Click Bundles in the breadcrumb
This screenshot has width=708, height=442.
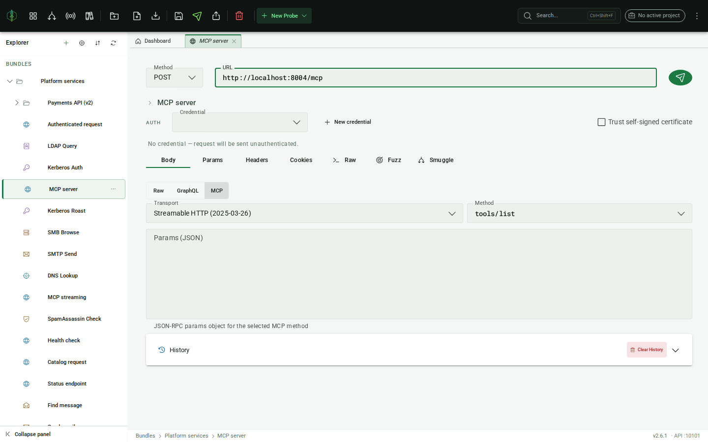tap(146, 436)
